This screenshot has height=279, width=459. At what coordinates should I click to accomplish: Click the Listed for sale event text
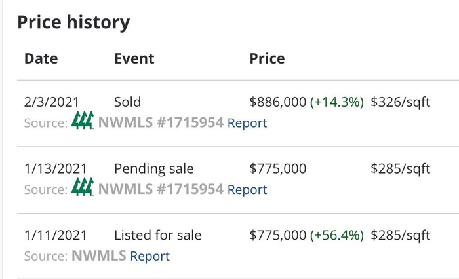click(158, 235)
